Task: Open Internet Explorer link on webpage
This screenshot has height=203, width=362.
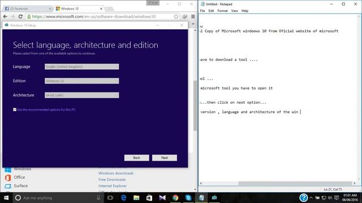Action: tap(113, 186)
